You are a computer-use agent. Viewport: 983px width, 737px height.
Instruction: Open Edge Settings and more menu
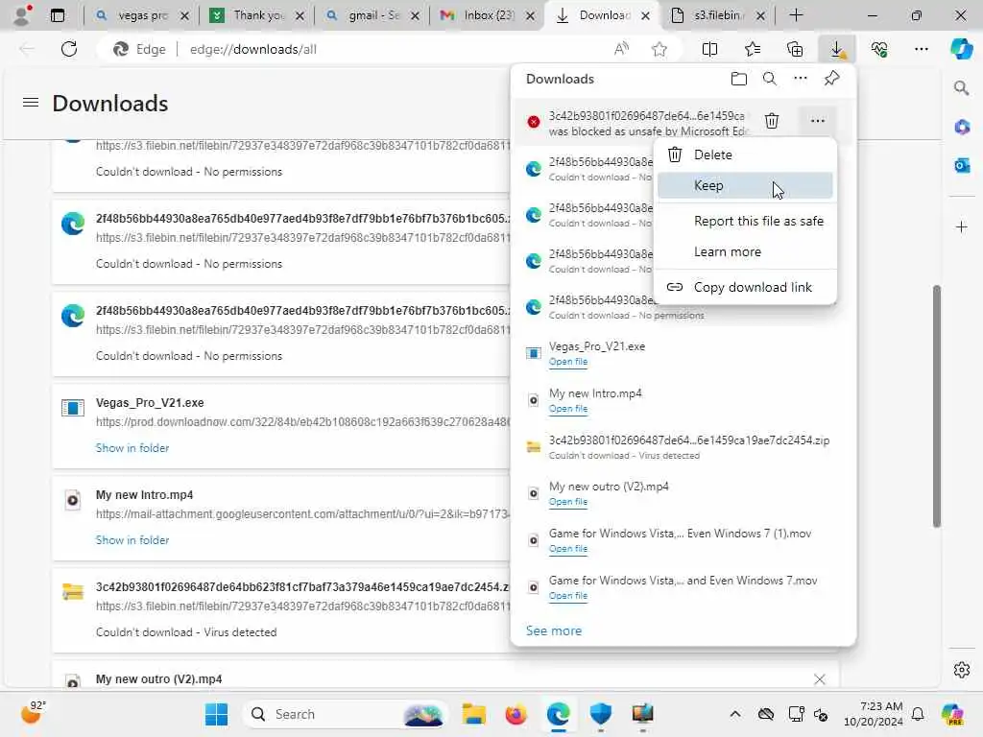(x=921, y=49)
